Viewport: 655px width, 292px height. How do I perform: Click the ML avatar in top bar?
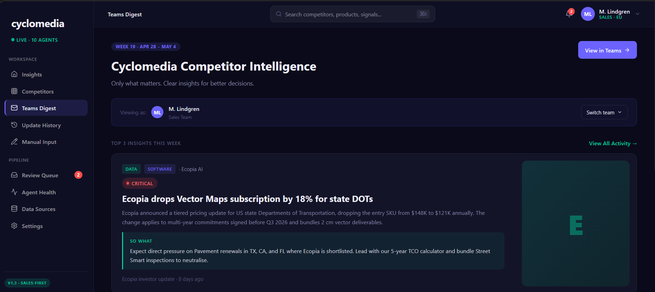pyautogui.click(x=588, y=14)
